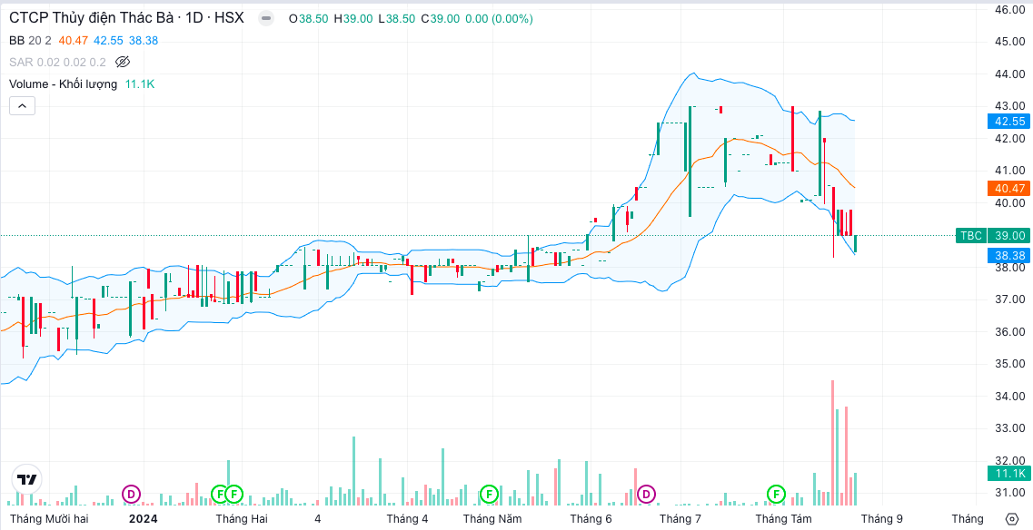1033x530 pixels.
Task: Click the 44.00 price scale value
Action: [1010, 74]
